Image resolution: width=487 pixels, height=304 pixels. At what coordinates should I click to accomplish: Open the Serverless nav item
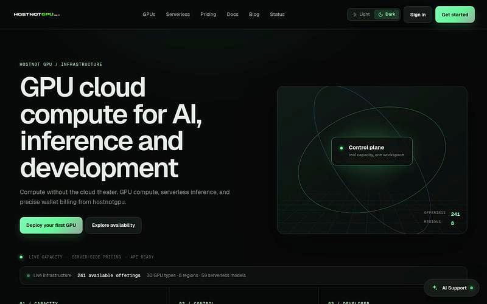point(178,14)
